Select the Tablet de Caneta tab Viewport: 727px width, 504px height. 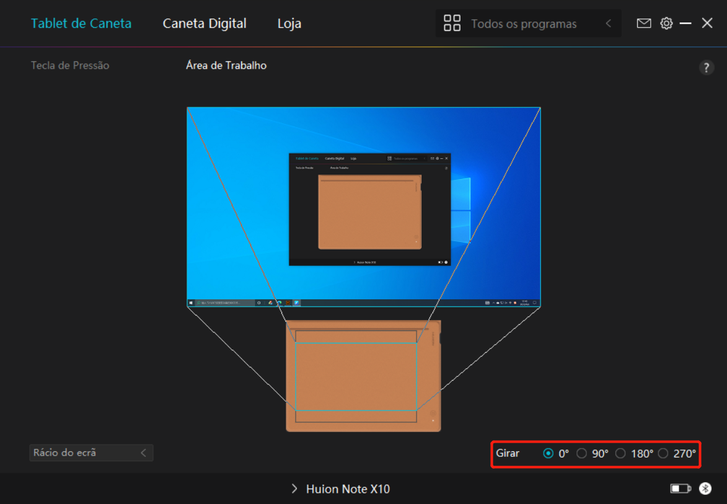point(81,24)
